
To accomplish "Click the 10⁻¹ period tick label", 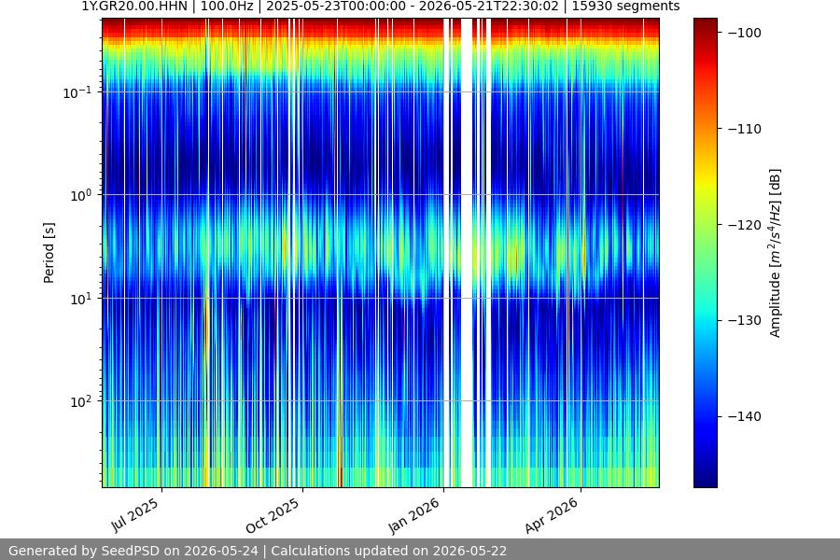I will 77,92.
